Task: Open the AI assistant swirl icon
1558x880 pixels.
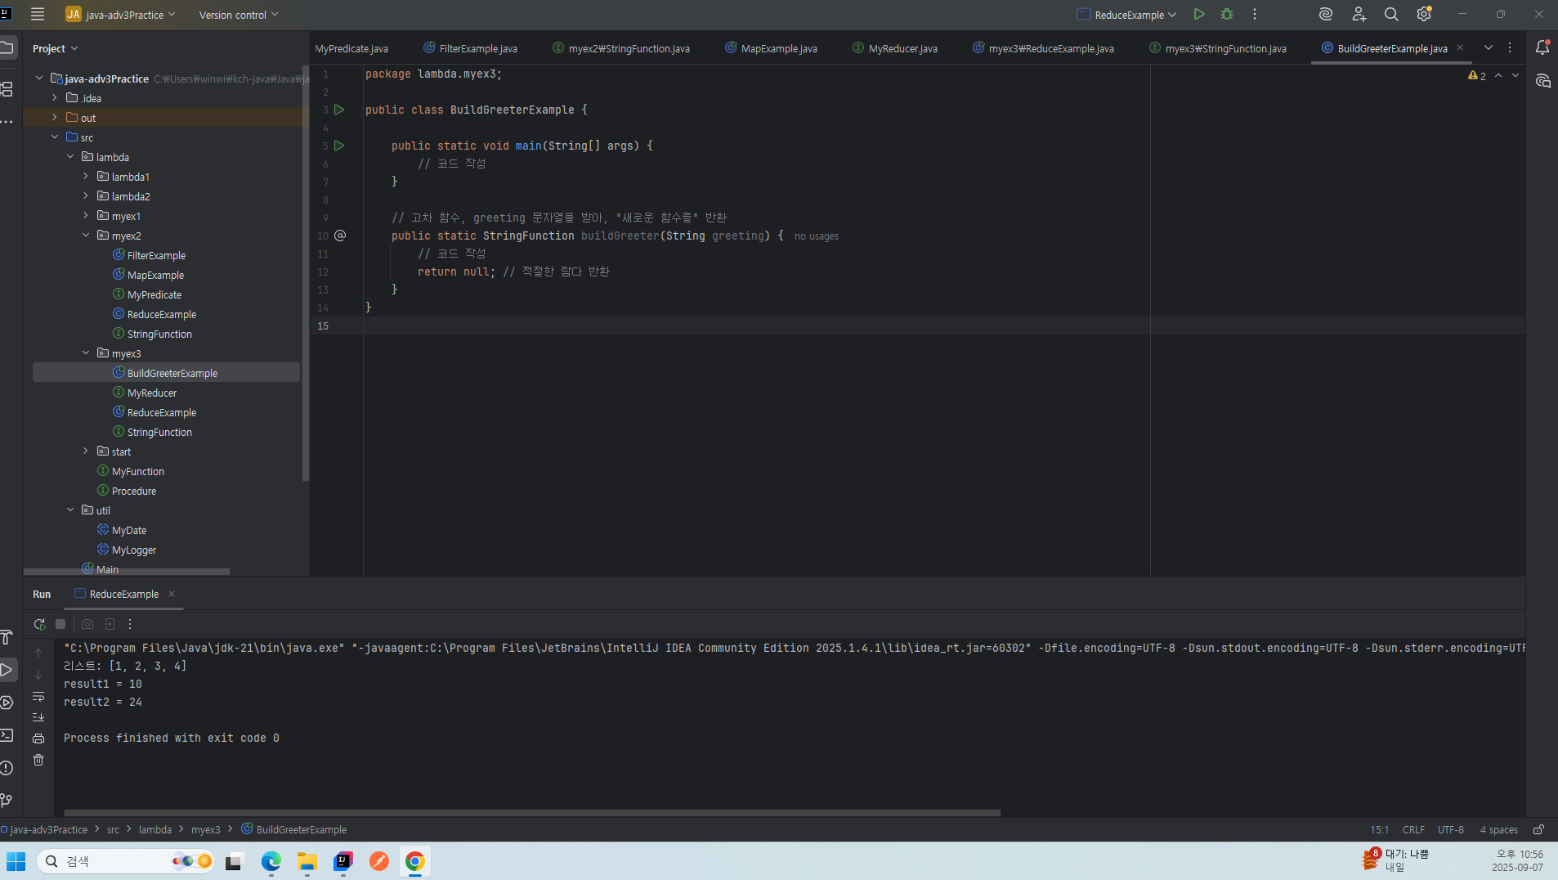Action: click(1326, 14)
